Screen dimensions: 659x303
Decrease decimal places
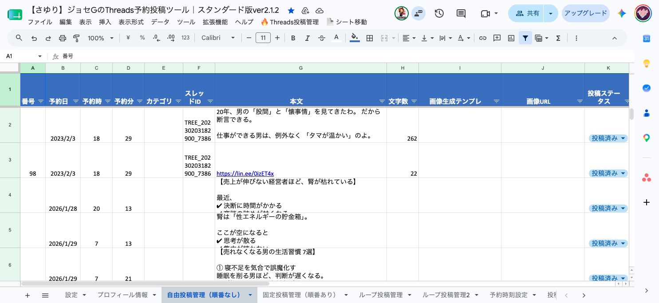(x=156, y=38)
